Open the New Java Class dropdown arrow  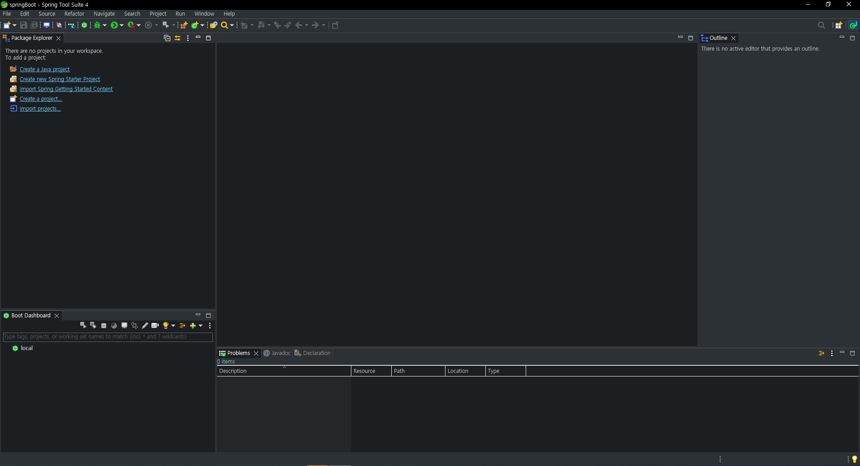(x=202, y=25)
